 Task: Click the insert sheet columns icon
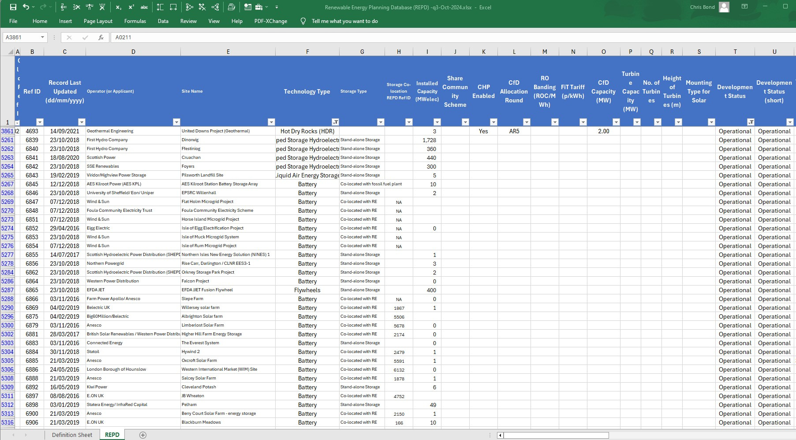(x=90, y=7)
